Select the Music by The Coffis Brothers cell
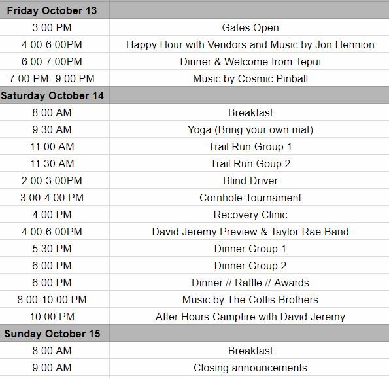The height and width of the screenshot is (378, 389). 249,300
